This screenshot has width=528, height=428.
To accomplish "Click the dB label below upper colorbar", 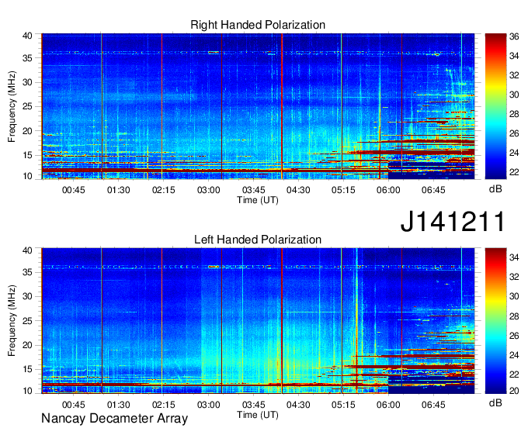I will 495,189.
